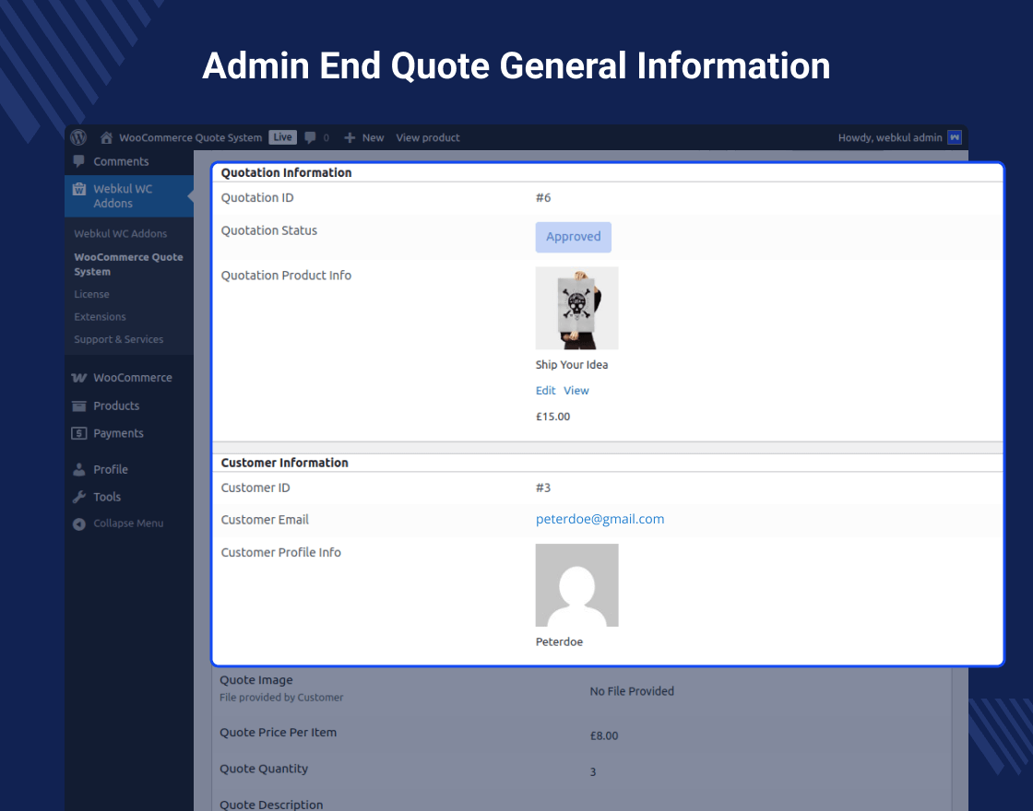Click the Edit product link
Viewport: 1033px width, 811px height.
[545, 391]
